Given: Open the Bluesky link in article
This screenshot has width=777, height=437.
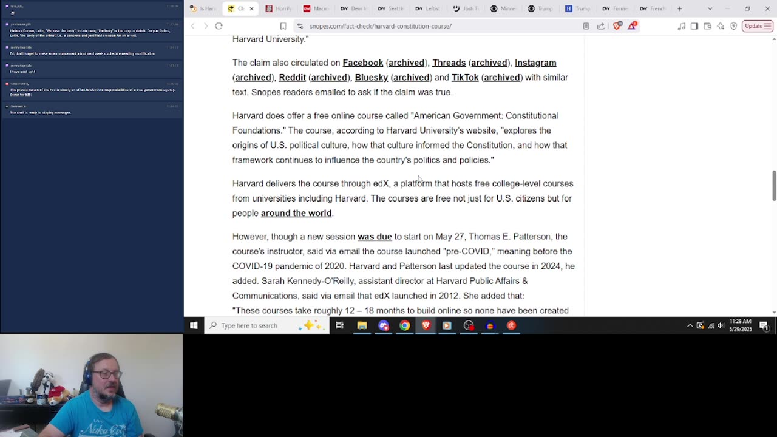Looking at the screenshot, I should pyautogui.click(x=372, y=77).
